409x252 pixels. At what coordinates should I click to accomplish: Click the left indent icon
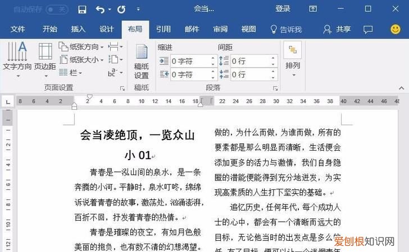click(164, 61)
